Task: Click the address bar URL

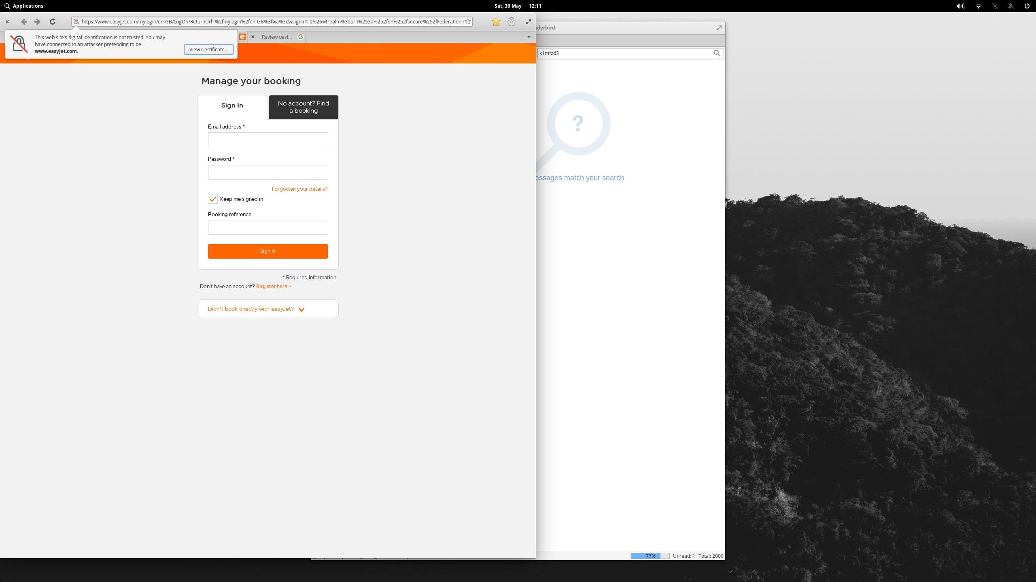Action: 273,22
